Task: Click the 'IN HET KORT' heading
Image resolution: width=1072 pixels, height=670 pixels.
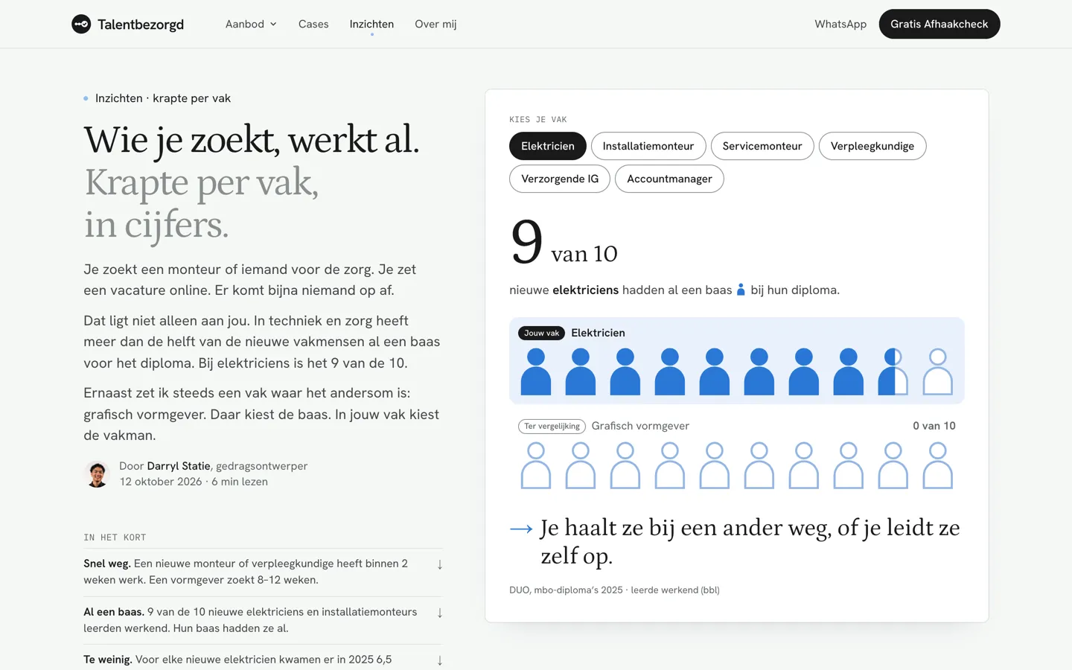Action: (115, 537)
